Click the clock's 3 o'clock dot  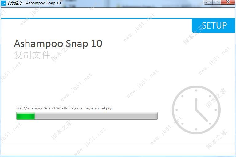(x=216, y=110)
